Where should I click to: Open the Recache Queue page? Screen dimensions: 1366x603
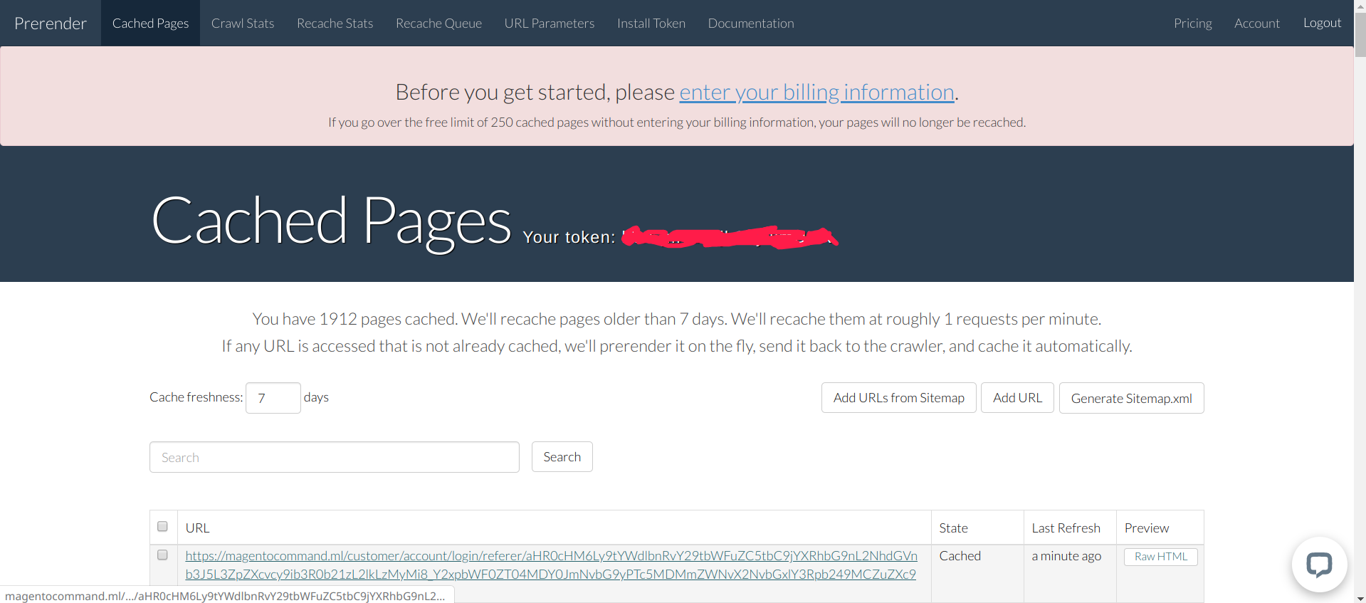pyautogui.click(x=438, y=23)
